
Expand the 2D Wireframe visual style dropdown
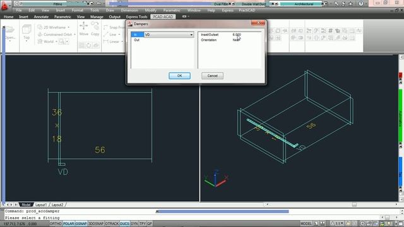tap(69, 27)
